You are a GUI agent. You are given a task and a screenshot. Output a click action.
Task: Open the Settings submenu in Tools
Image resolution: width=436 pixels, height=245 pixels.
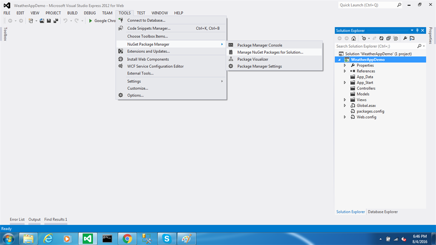pyautogui.click(x=171, y=81)
